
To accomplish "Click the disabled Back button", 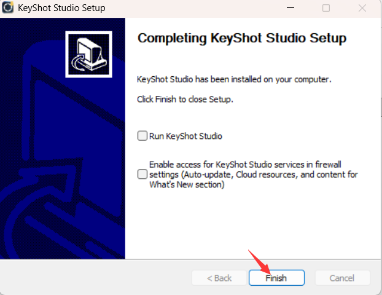I will (219, 278).
